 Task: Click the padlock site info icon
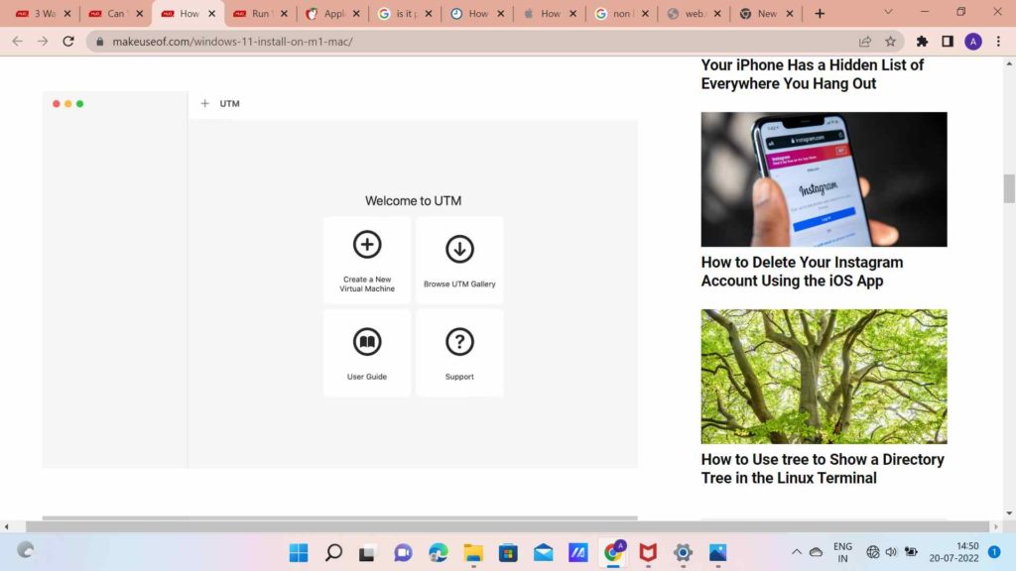click(x=100, y=42)
